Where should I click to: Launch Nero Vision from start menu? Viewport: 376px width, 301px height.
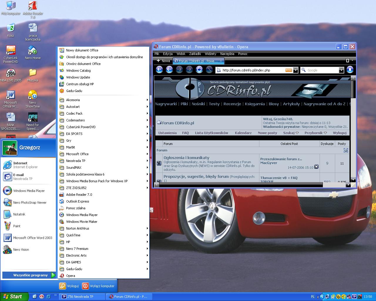click(x=28, y=250)
